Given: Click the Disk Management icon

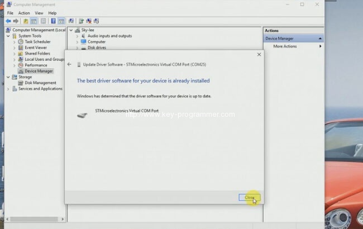Looking at the screenshot, I should (21, 83).
